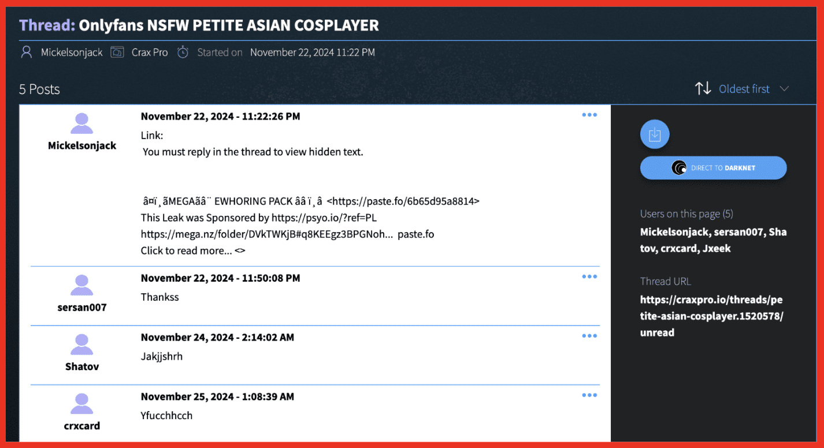Click the clock icon beside Started on
This screenshot has height=448, width=824.
pos(183,52)
